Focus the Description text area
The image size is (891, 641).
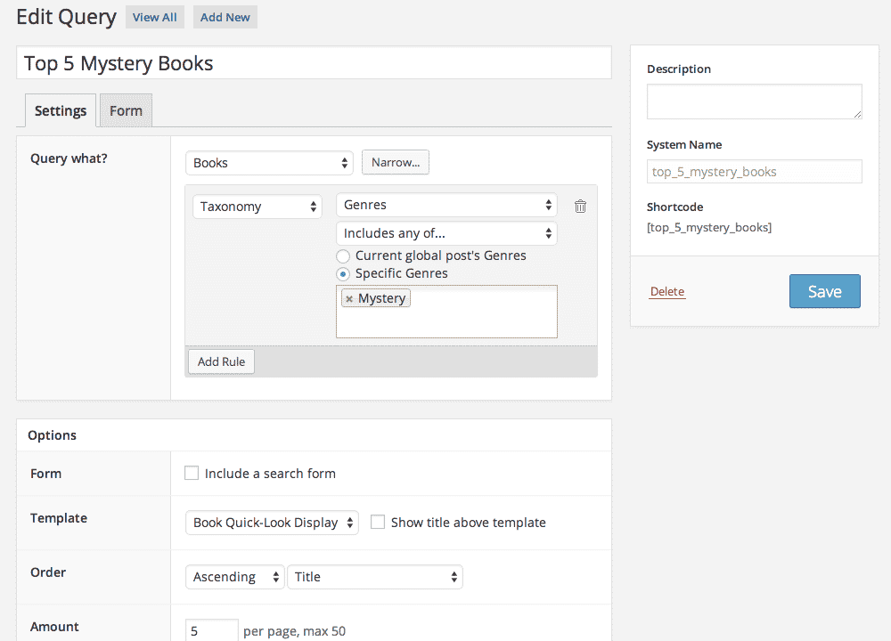[754, 101]
